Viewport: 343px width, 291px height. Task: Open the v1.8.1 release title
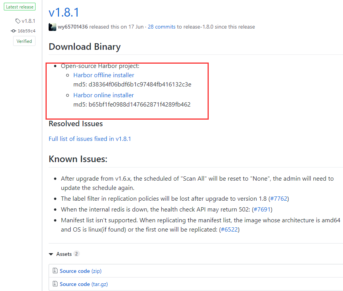point(64,12)
